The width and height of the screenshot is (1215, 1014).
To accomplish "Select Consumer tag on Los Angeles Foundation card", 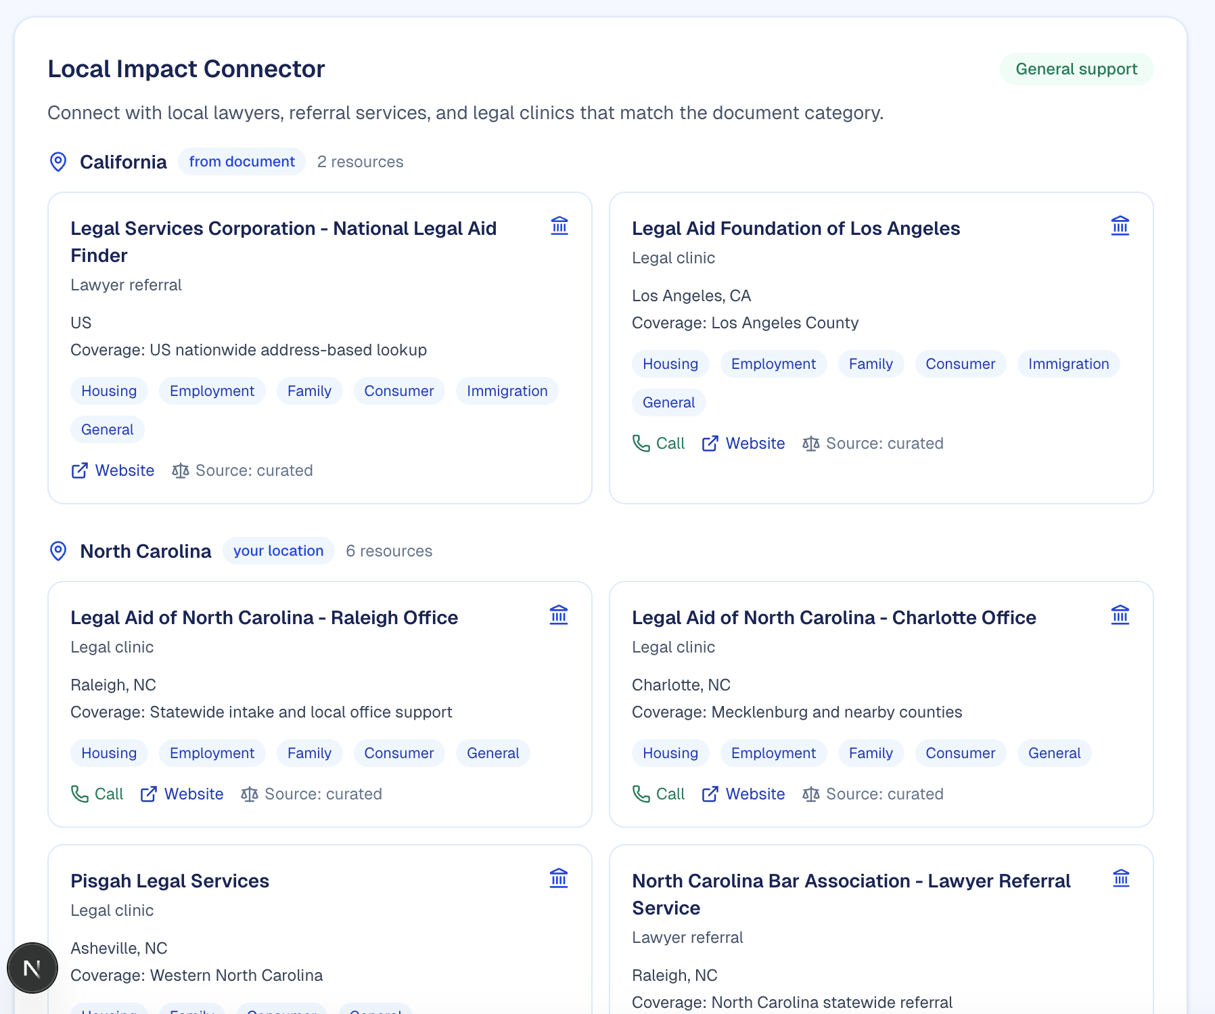I will coord(961,364).
